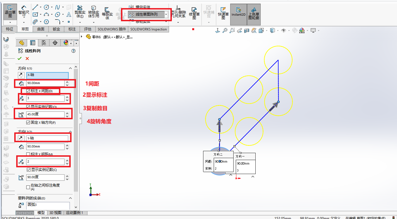Click the red X to cancel linear pattern

27,58
